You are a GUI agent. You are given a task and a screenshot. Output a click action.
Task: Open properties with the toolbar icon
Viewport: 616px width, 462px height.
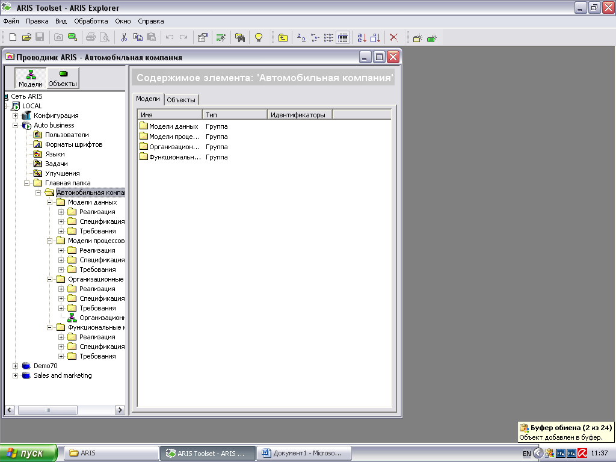click(x=202, y=37)
